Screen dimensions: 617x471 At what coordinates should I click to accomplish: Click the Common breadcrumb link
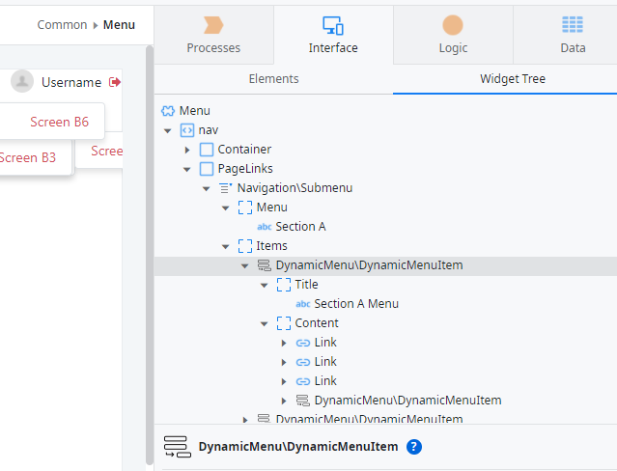(x=62, y=25)
